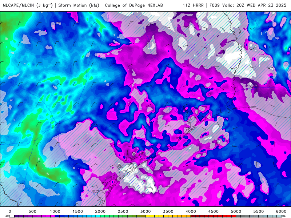Click the 5000 label on the color scale
This screenshot has height=218, width=291.
[236, 211]
